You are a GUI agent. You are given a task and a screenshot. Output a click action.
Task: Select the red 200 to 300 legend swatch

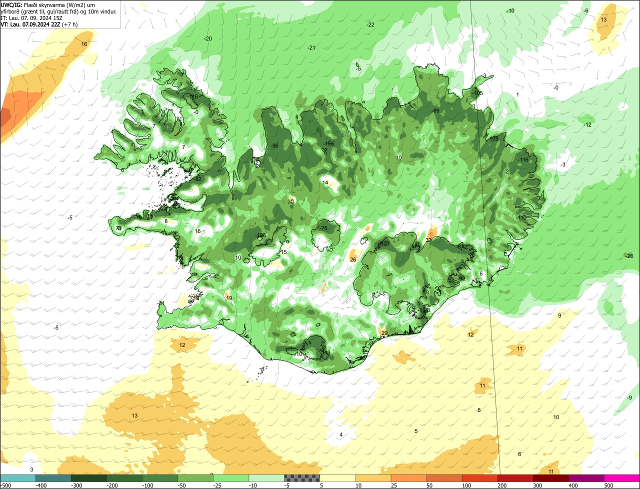515,478
